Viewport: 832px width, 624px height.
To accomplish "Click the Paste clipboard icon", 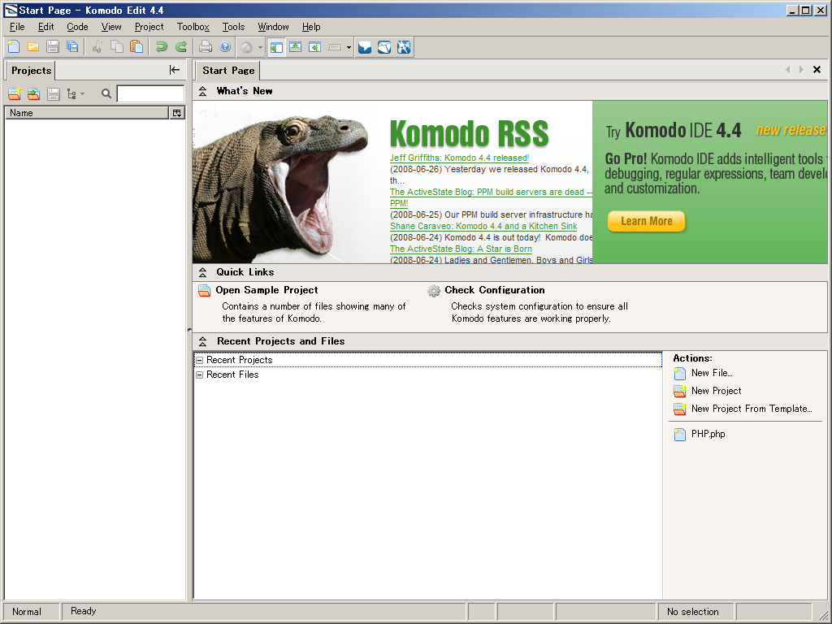I will click(x=136, y=47).
